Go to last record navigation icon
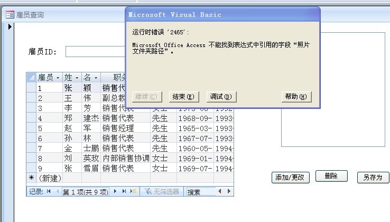Viewport: 390px width, 222px height. [x=124, y=191]
